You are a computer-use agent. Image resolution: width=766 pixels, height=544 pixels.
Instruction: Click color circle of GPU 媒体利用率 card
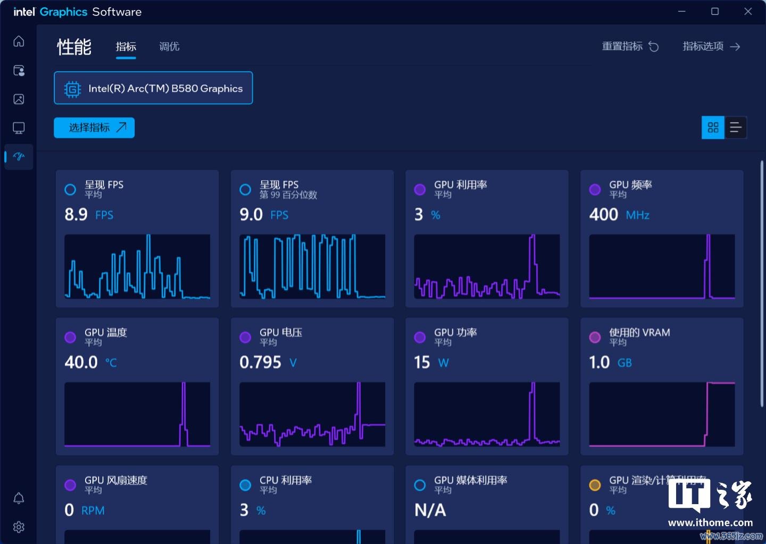pos(420,485)
